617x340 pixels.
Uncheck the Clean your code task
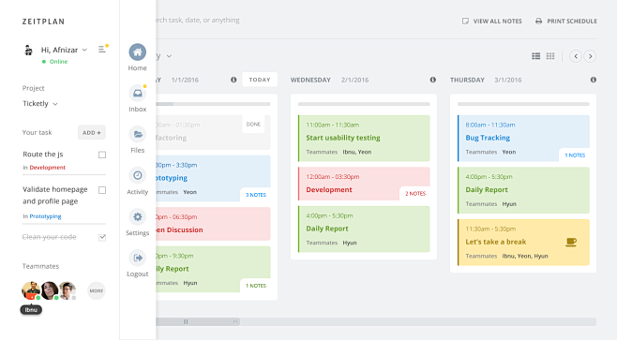point(102,237)
